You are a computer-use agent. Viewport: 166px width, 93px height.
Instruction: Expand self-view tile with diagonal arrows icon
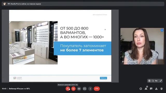tap(161, 81)
